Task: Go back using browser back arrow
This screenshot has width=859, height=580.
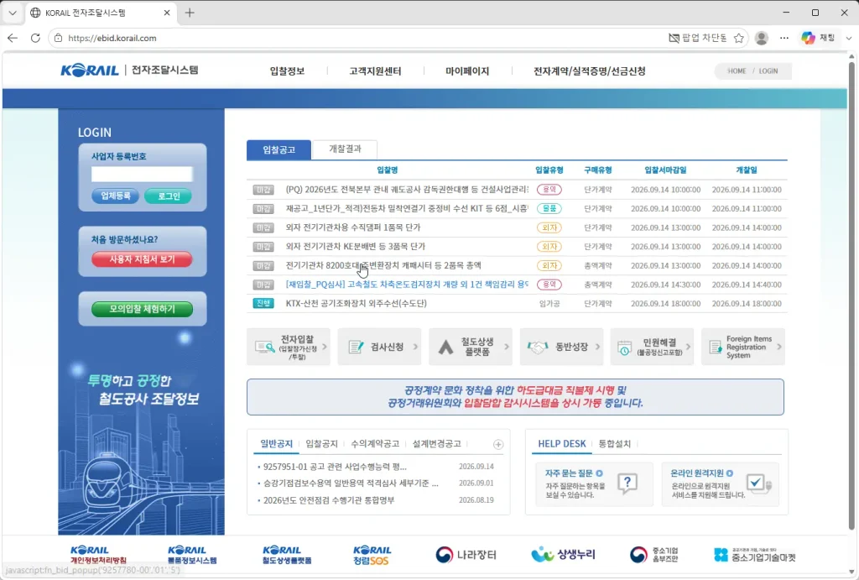Action: (13, 38)
